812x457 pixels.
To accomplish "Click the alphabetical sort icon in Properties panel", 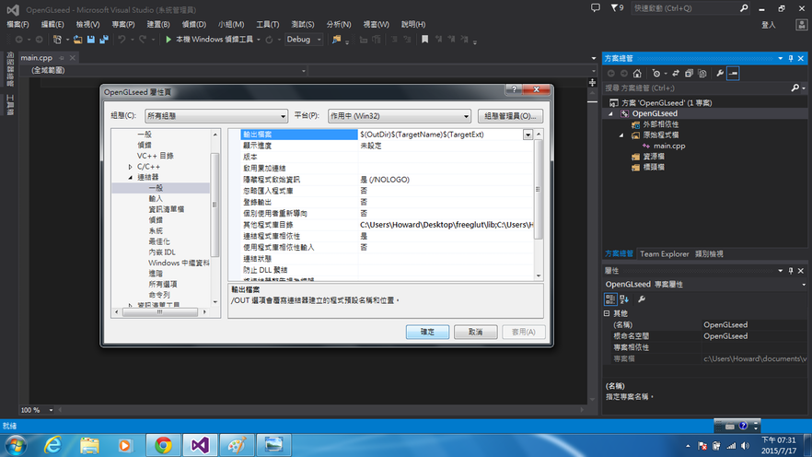I will point(624,299).
